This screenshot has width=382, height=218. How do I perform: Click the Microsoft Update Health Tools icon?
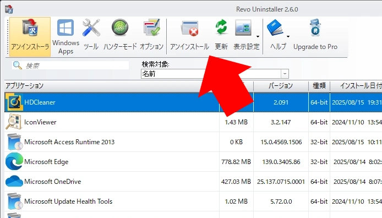point(14,201)
